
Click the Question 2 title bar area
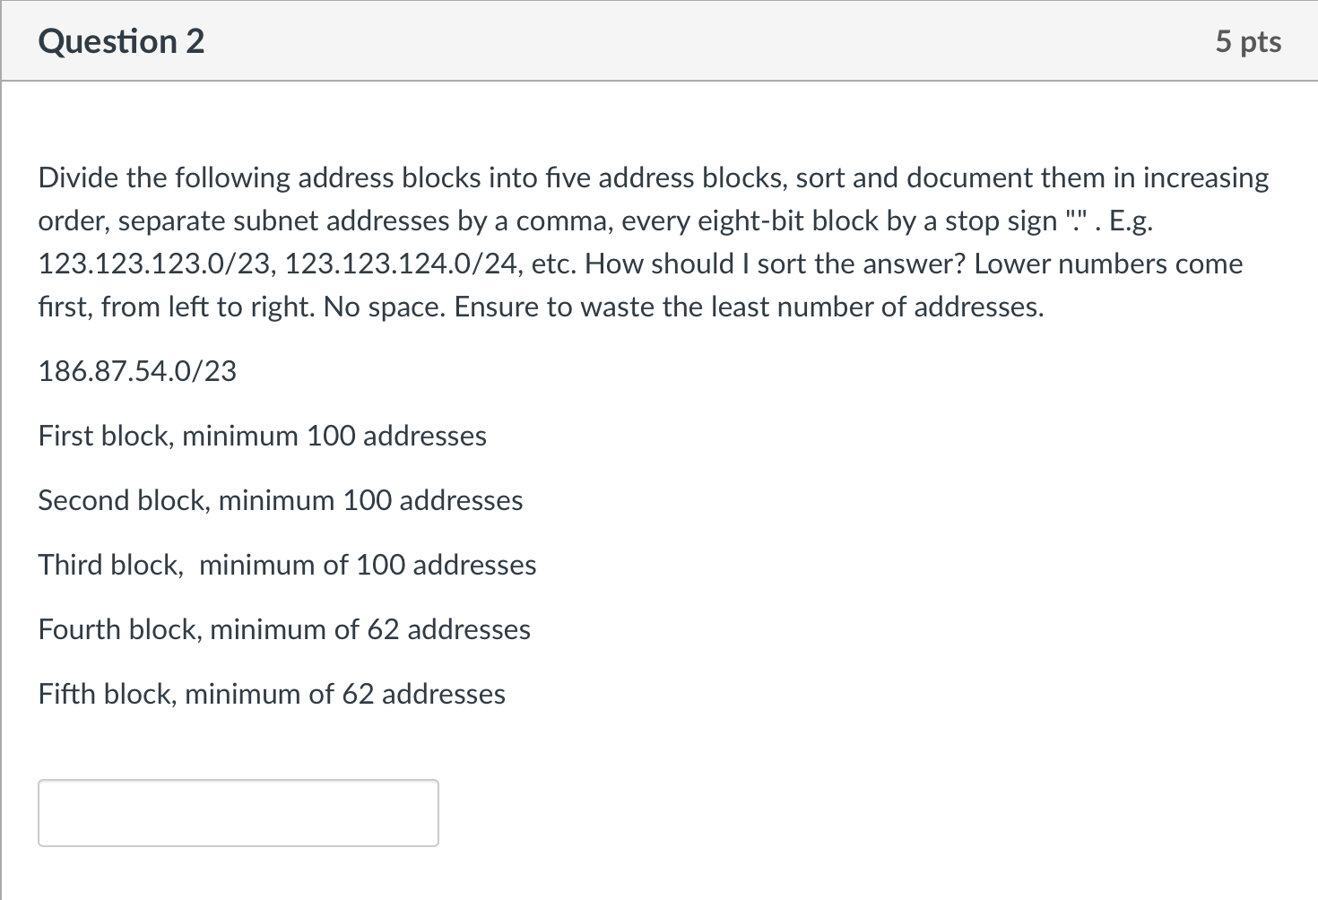628,41
